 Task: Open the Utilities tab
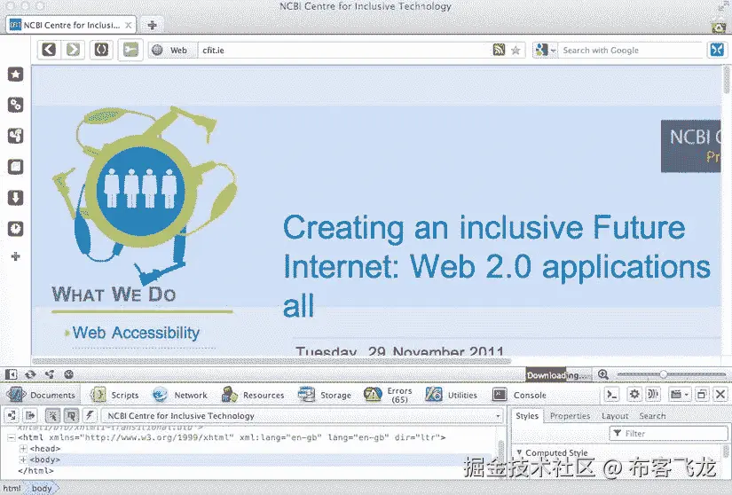coord(452,395)
